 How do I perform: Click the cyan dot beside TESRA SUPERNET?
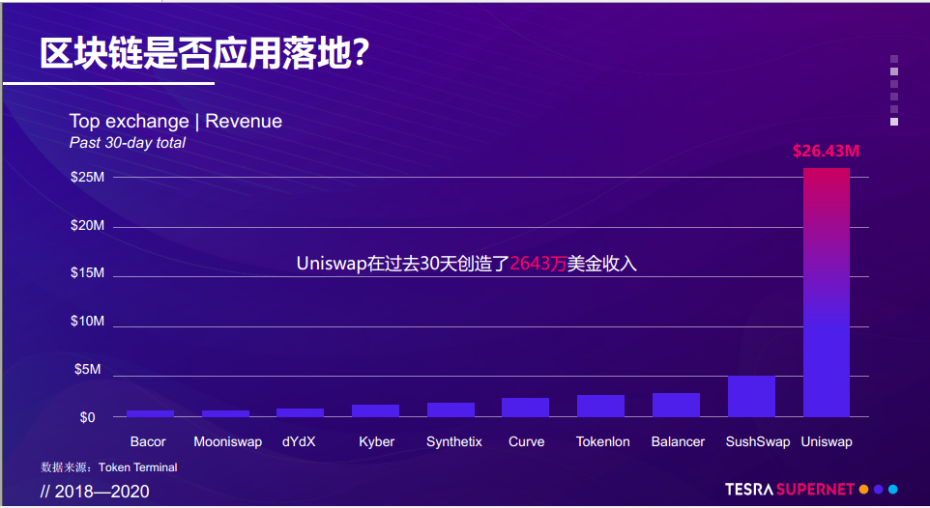pyautogui.click(x=892, y=489)
